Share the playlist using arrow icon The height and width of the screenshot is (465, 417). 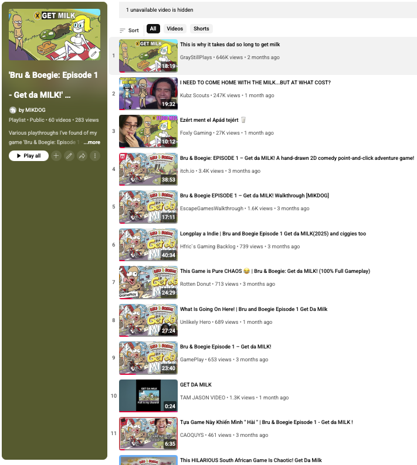click(82, 156)
